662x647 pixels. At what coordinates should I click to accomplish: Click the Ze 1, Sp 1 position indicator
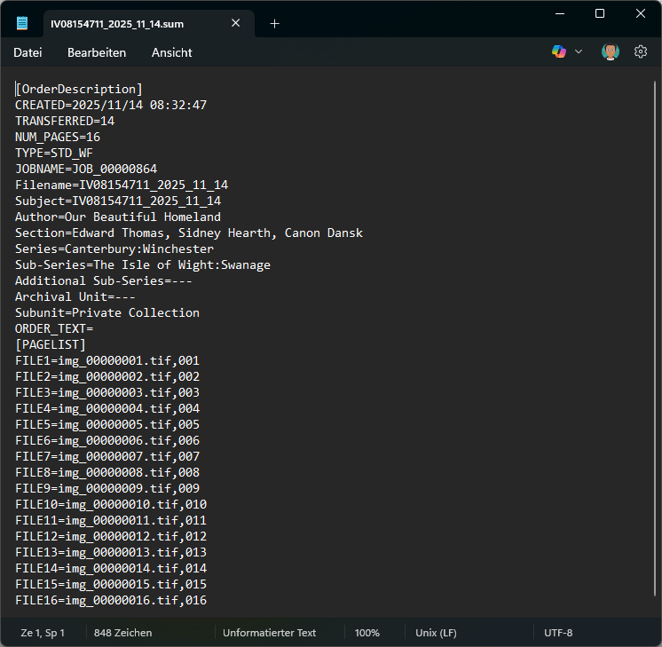point(43,633)
